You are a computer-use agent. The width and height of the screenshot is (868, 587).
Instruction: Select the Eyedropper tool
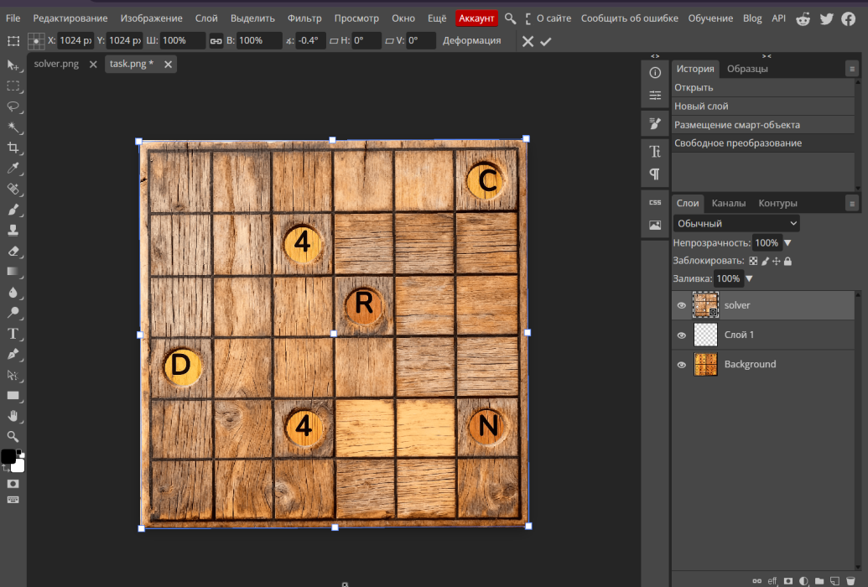13,169
